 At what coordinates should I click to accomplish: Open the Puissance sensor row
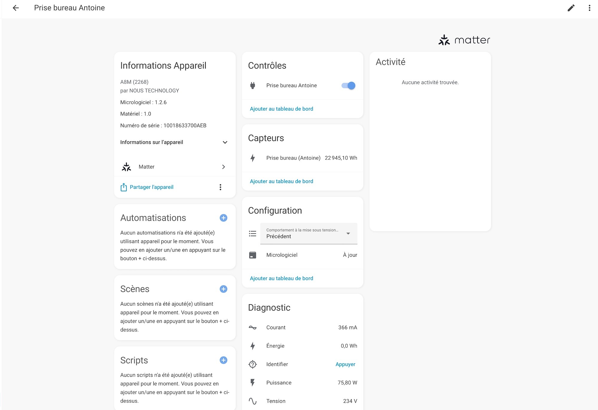click(x=303, y=383)
